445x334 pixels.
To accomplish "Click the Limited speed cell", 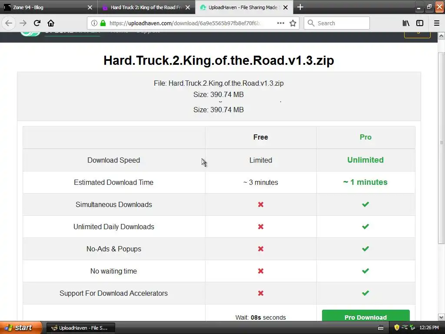I will 261,160.
